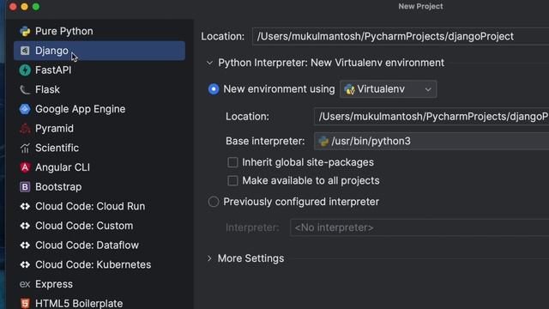Click the yellow minimize window button

click(25, 7)
